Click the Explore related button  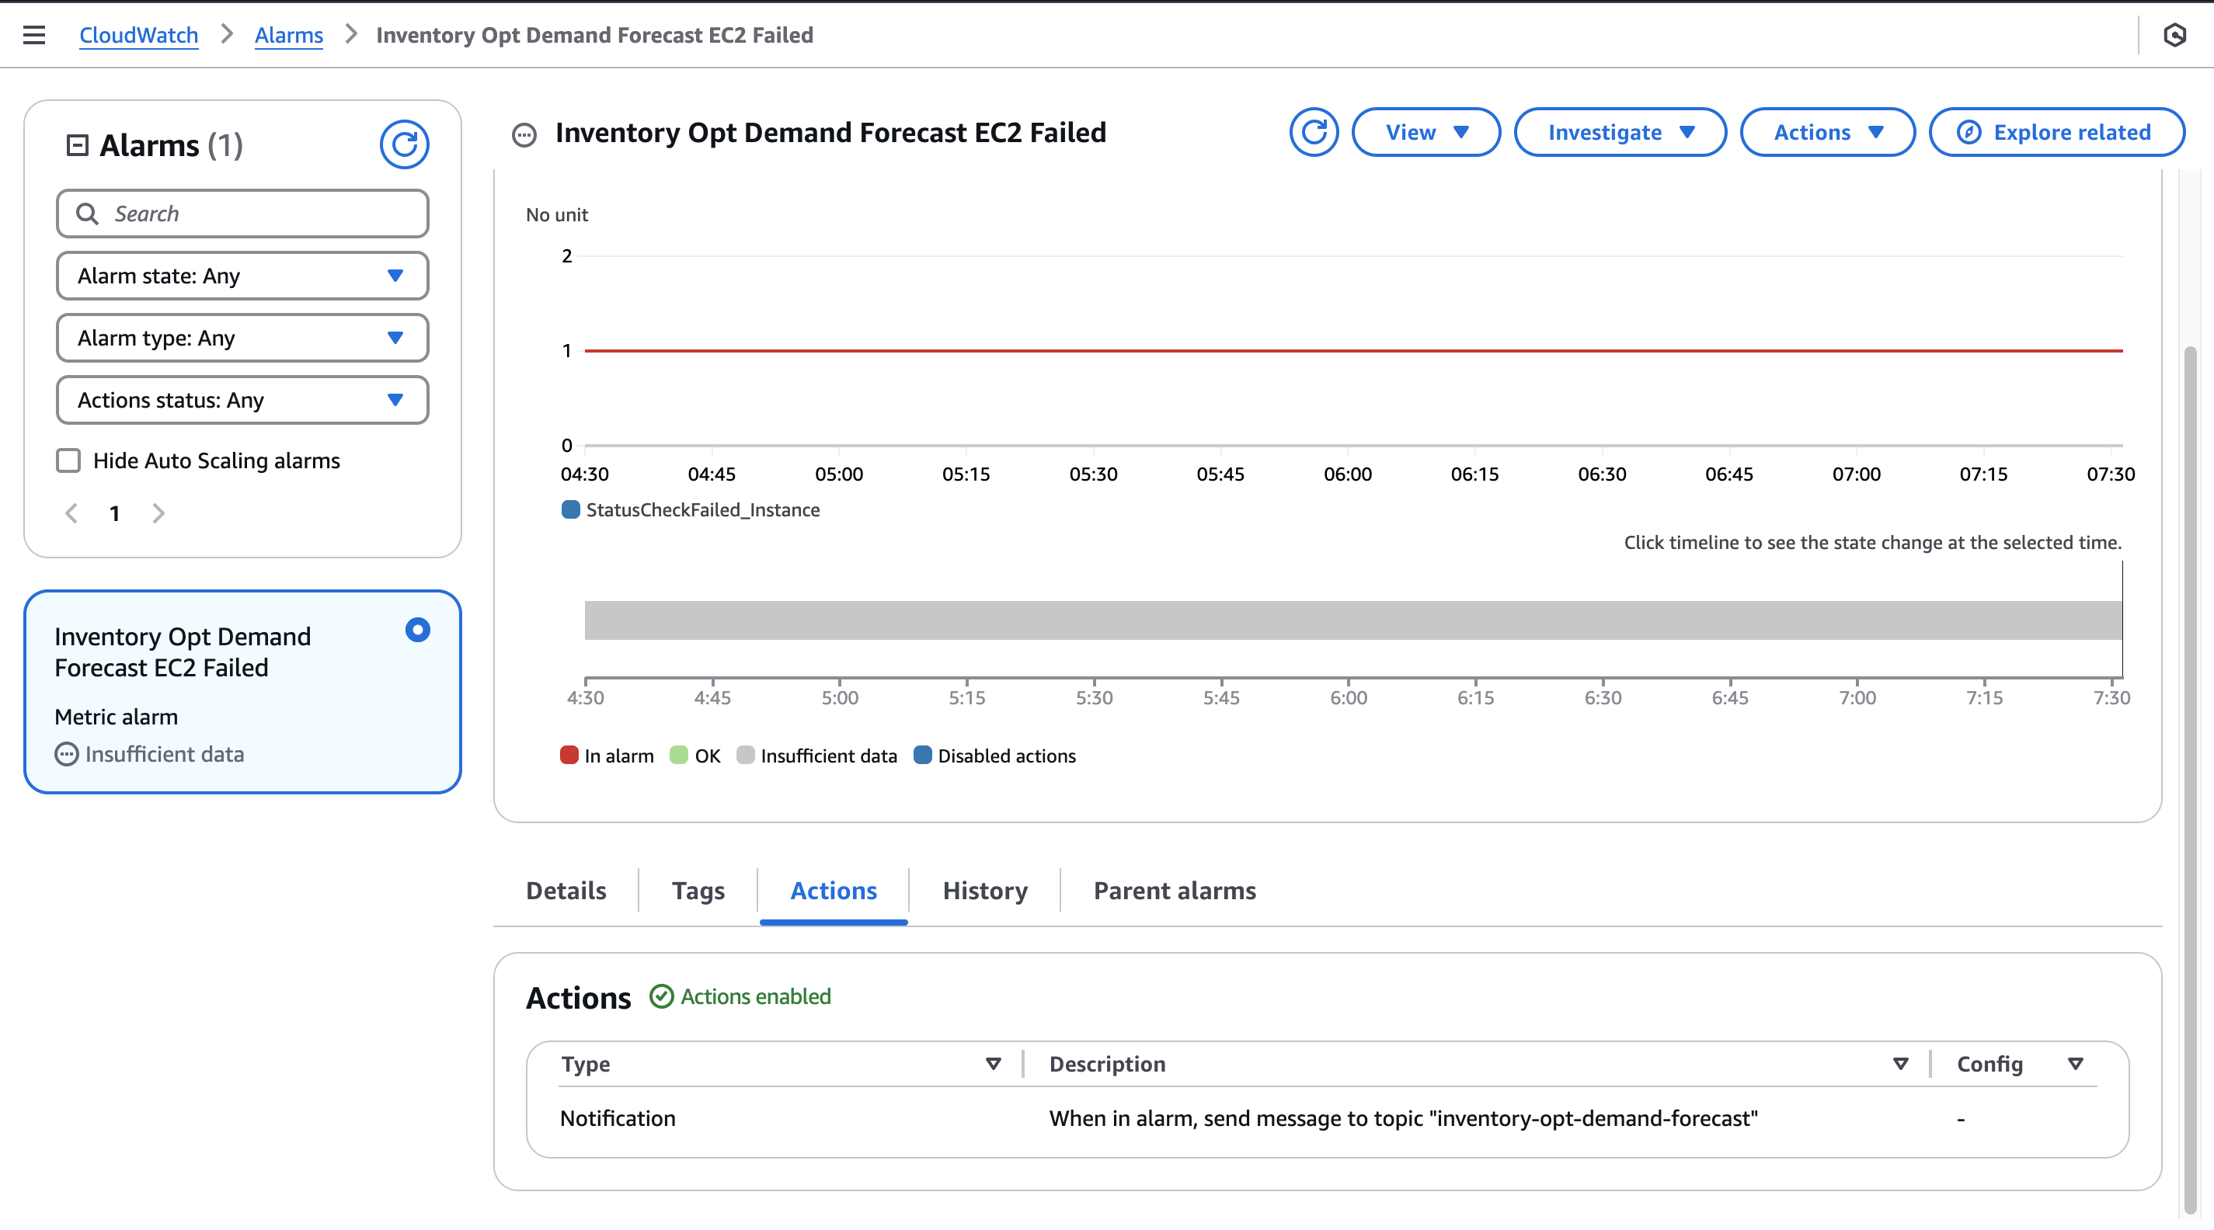tap(2057, 132)
